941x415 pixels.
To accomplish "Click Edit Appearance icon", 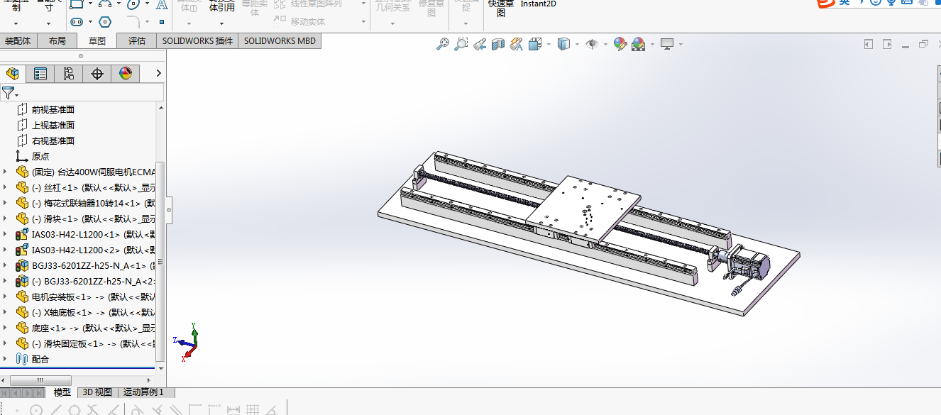I will point(620,44).
